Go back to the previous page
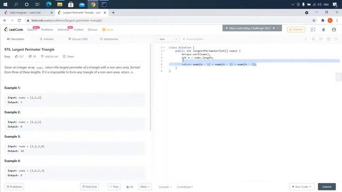The height and width of the screenshot is (192, 342). [5, 20]
